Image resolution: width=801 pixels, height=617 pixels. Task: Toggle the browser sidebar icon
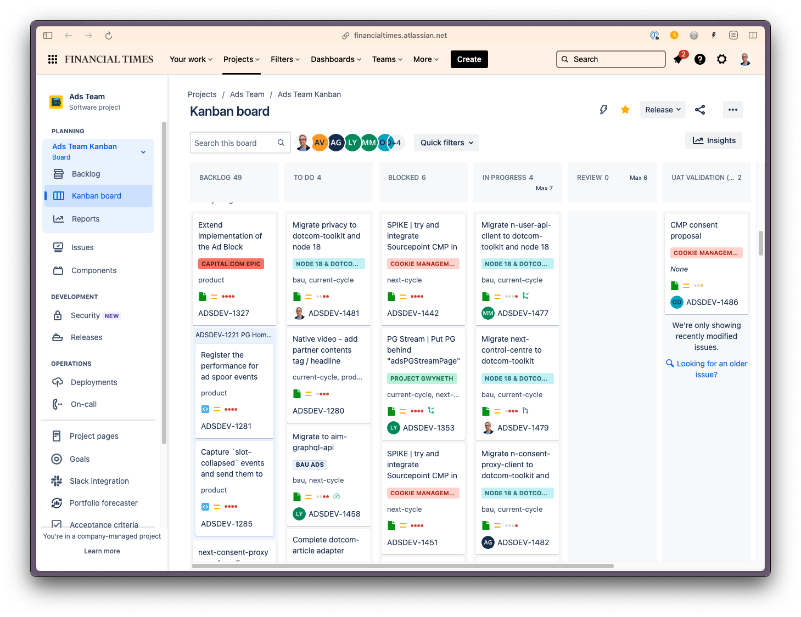click(x=48, y=36)
